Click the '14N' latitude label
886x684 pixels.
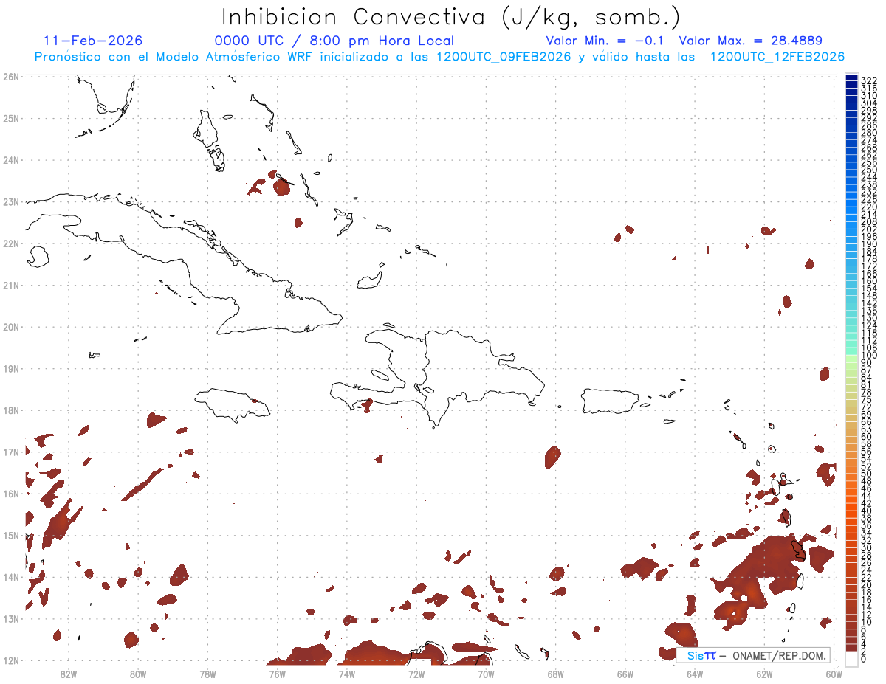pos(11,577)
